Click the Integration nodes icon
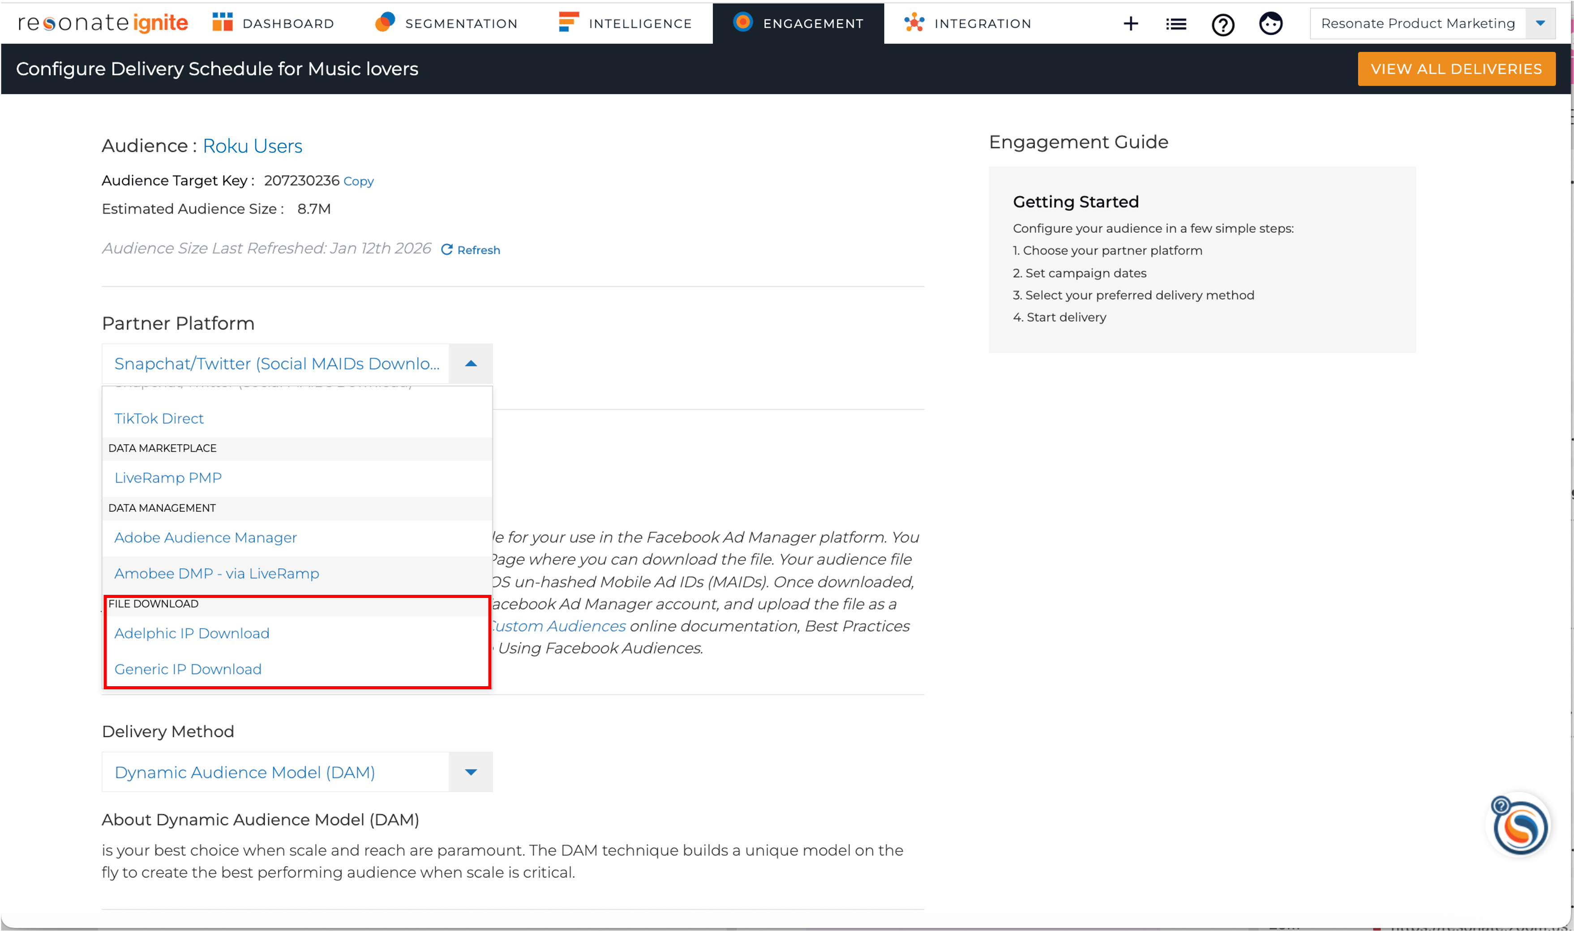 point(914,22)
